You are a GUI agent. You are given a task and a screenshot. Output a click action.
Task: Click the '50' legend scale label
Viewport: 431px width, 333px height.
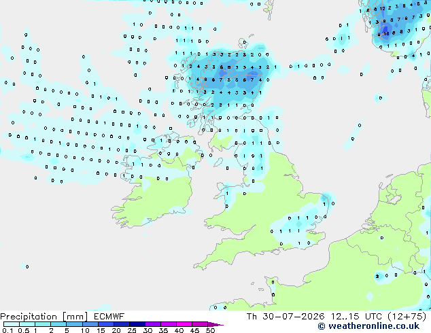click(210, 330)
